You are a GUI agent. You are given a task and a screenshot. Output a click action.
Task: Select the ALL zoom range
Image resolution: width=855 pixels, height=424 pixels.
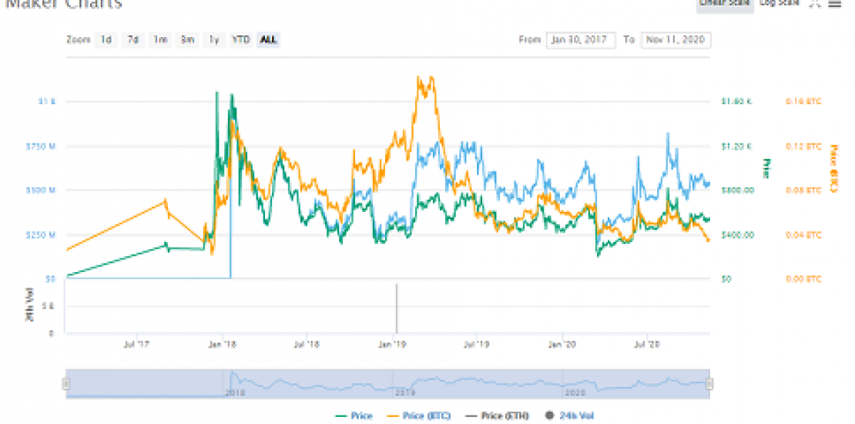click(268, 40)
